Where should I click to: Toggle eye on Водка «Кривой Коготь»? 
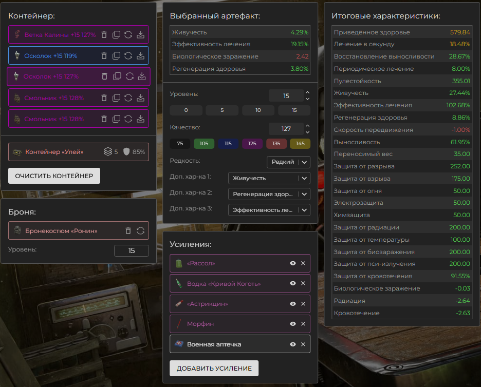point(293,283)
